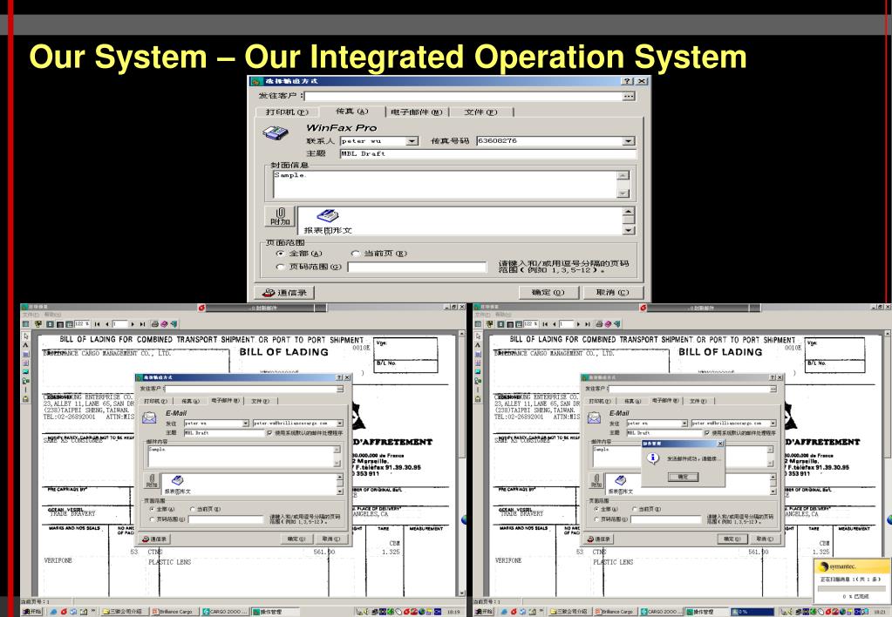Open 通信录 in left E-Mail dialog
This screenshot has width=892, height=617.
[x=154, y=539]
